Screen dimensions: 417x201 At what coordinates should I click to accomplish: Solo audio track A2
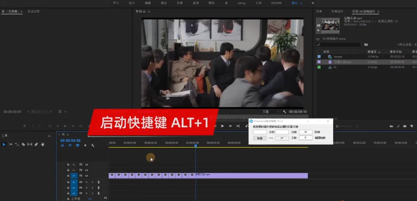(93, 188)
